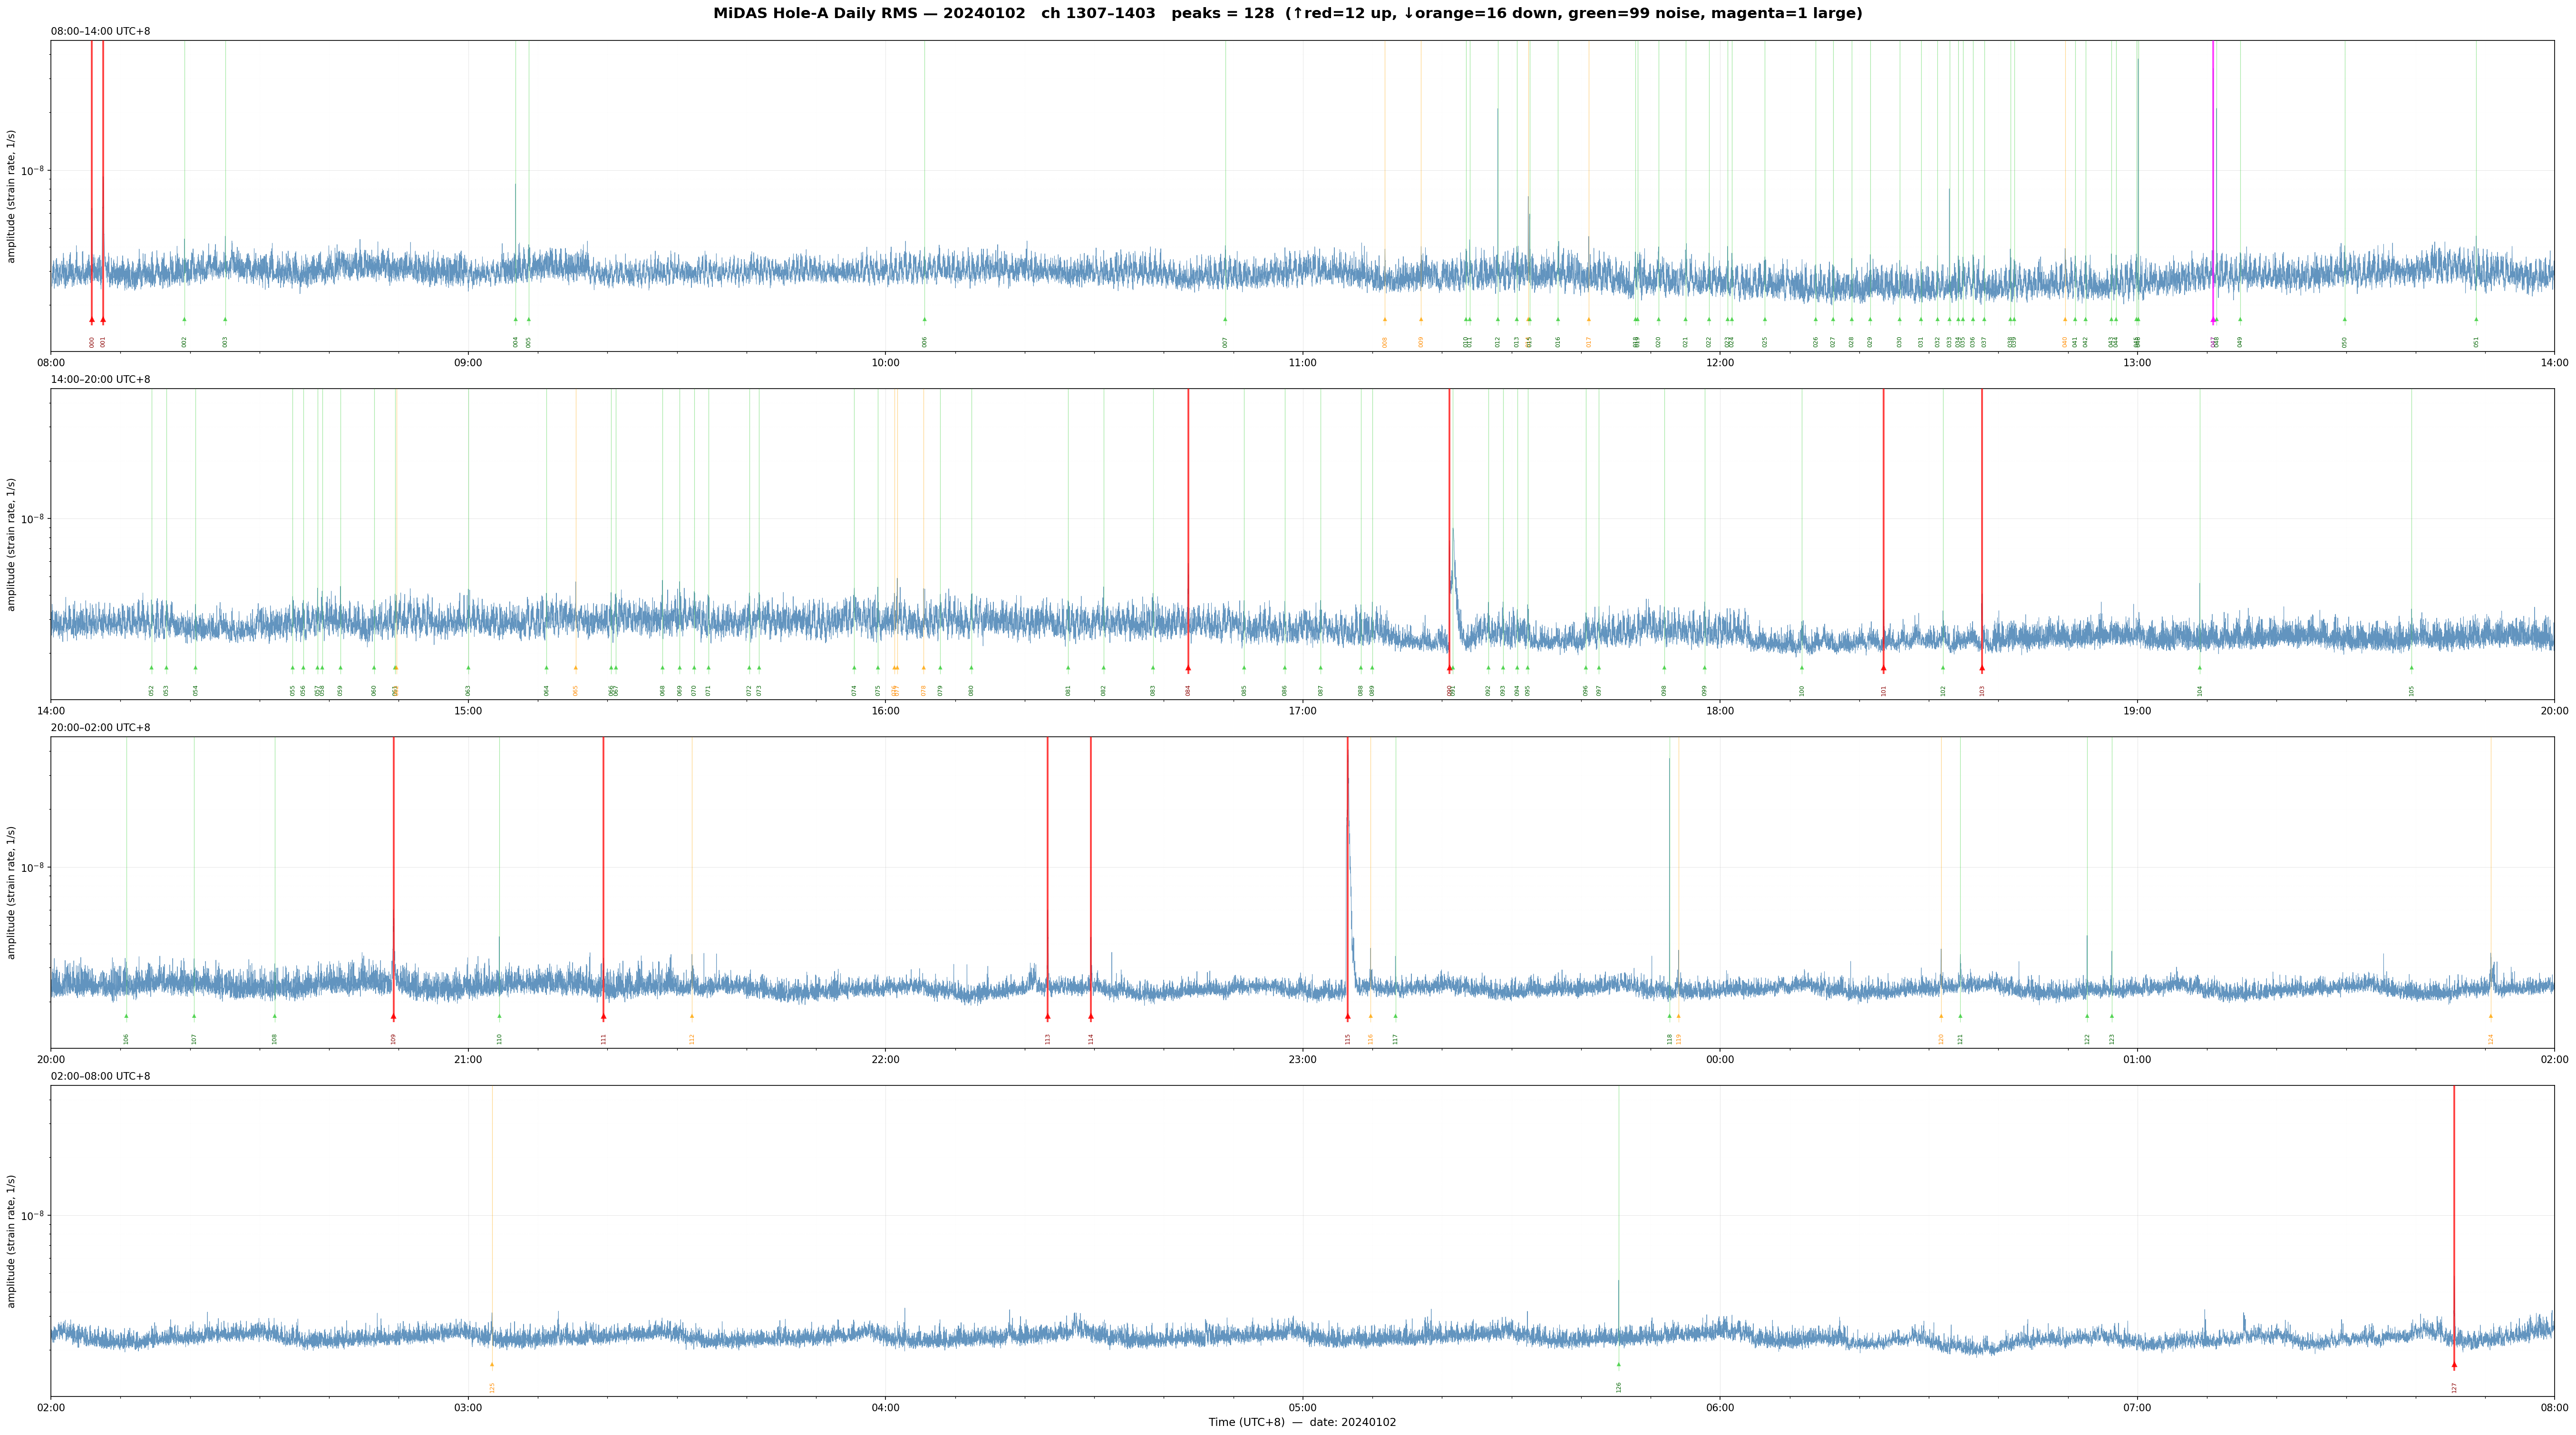The image size is (2576, 1435).
Task: Click the 'Time (UTC+8) — date: 20240102' axis label
Action: pyautogui.click(x=1302, y=1422)
